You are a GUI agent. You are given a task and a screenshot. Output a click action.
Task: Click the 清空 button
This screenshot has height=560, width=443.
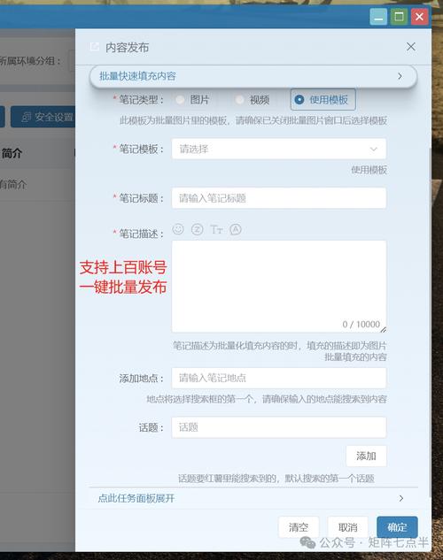(299, 527)
